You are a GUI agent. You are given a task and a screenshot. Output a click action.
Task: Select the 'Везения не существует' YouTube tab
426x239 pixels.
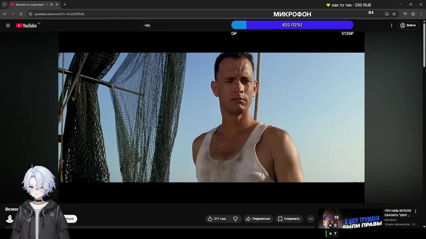(x=34, y=5)
